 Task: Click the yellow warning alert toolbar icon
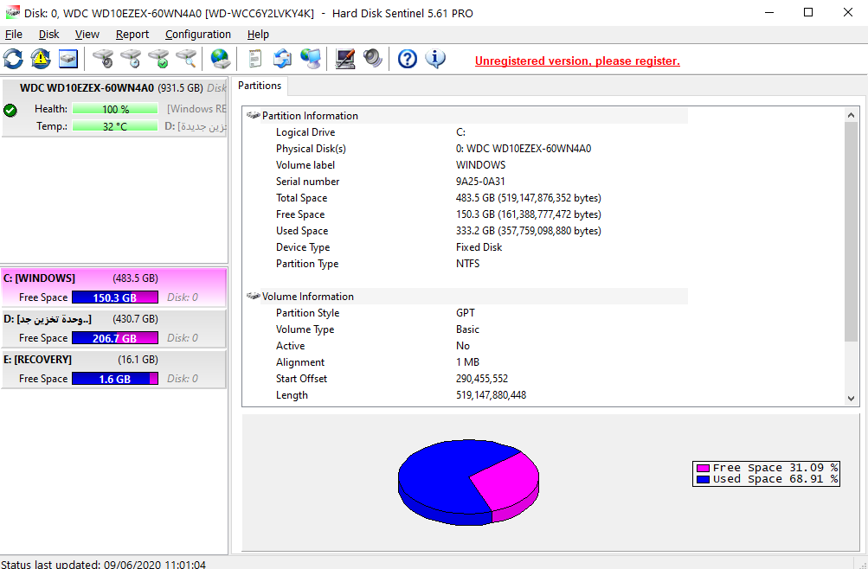[41, 59]
